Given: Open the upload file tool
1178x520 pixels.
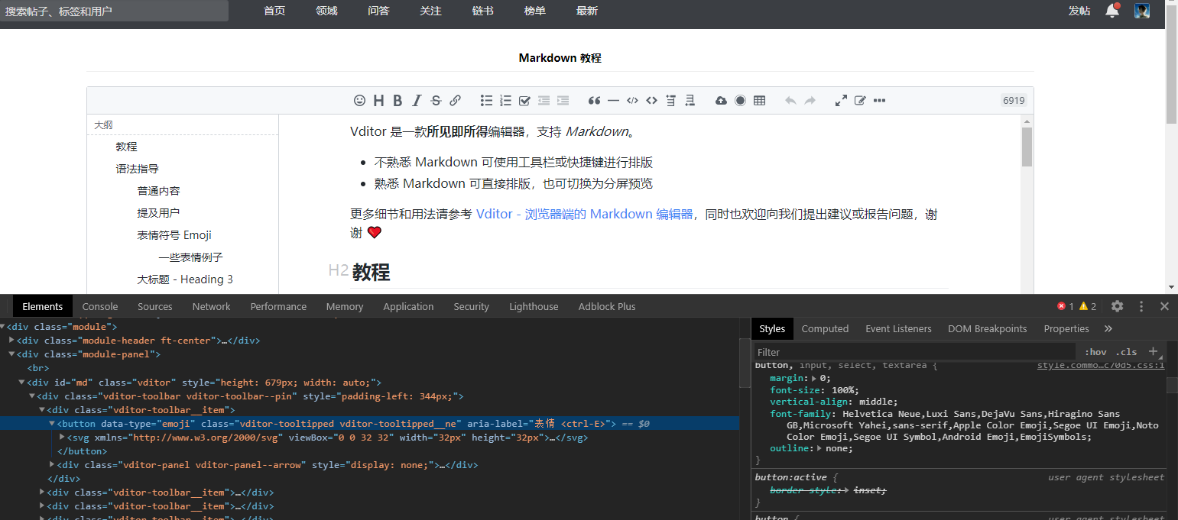Looking at the screenshot, I should (x=721, y=100).
